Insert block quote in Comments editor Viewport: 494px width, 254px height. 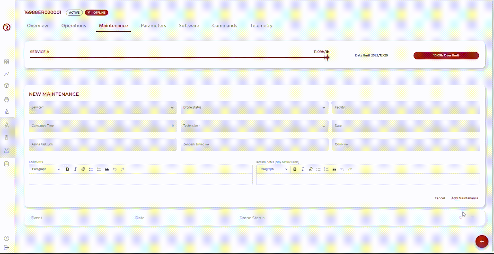click(x=107, y=169)
